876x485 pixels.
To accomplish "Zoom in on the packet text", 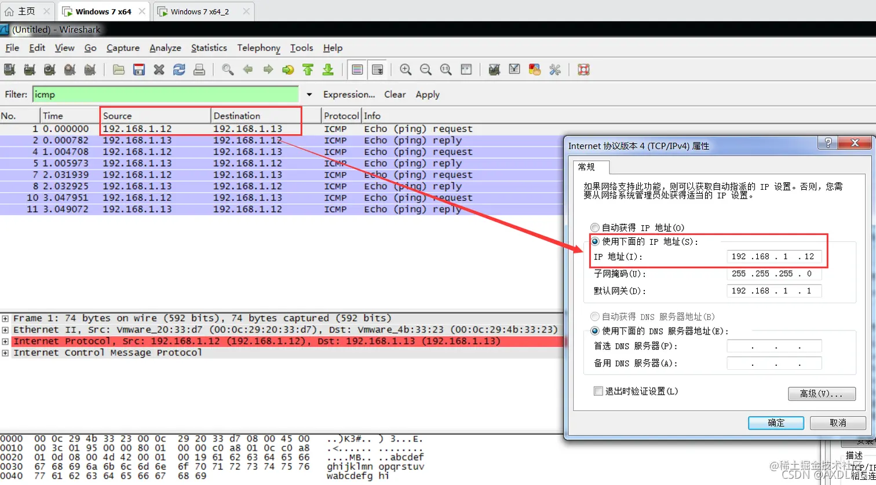I will click(406, 70).
